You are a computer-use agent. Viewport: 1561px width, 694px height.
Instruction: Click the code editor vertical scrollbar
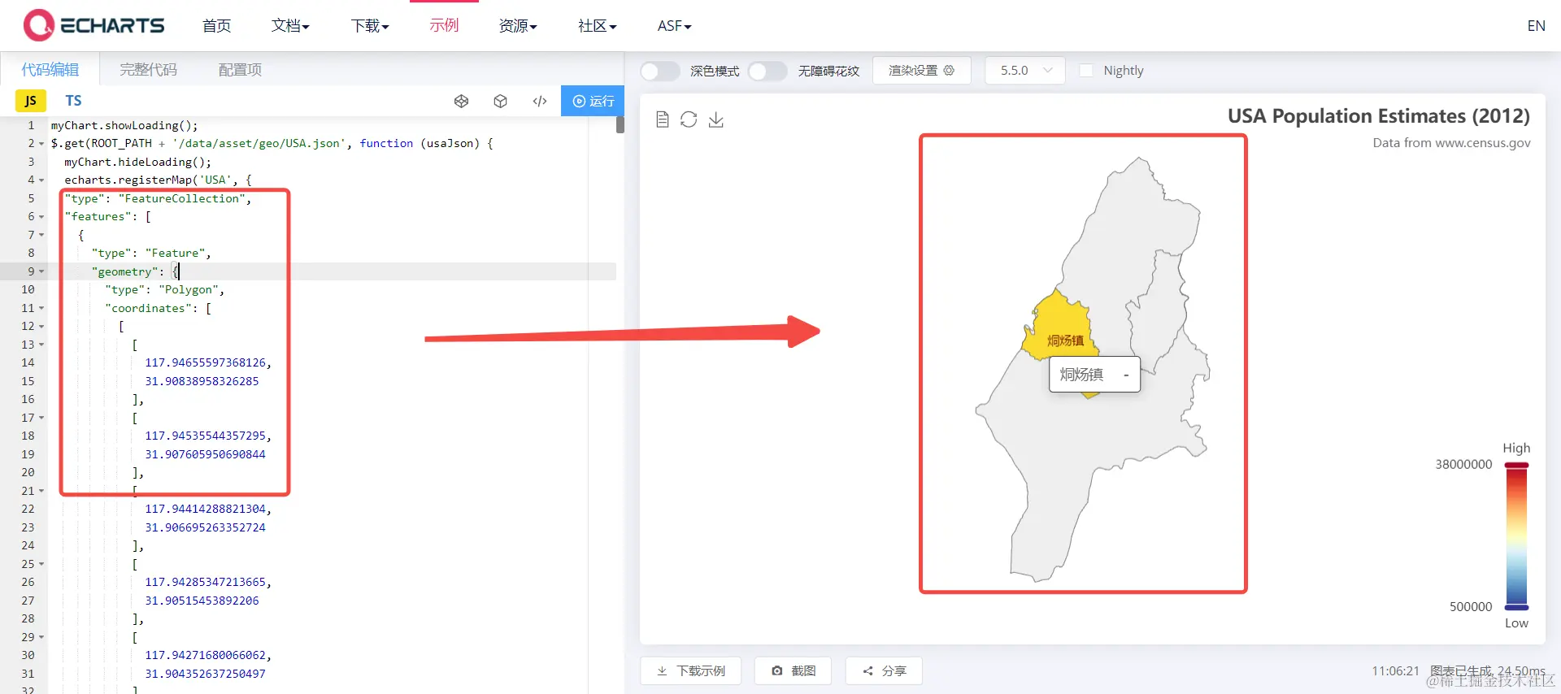[x=620, y=124]
